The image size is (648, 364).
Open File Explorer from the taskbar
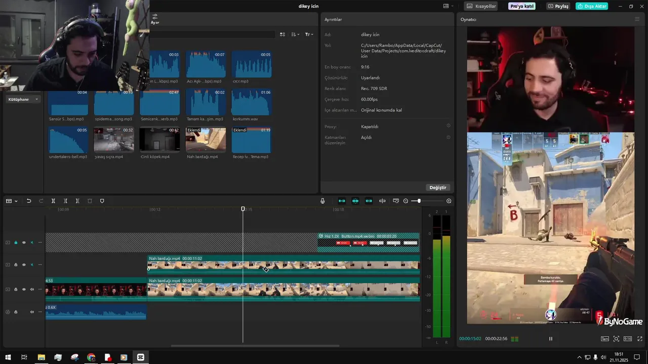coord(42,357)
